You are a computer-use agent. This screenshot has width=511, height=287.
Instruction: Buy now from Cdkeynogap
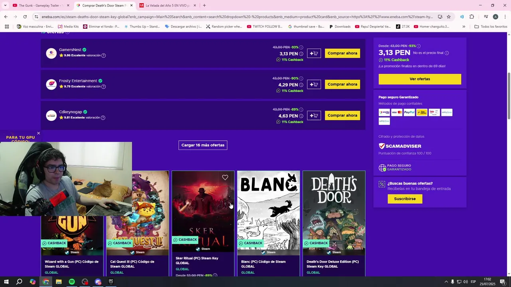343,116
